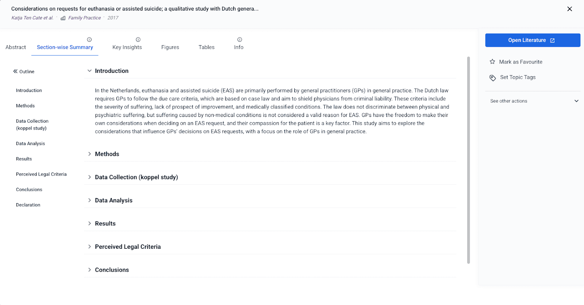Collapse the Outline panel with double-chevron icon
Screen dimensions: 584x305
click(15, 71)
